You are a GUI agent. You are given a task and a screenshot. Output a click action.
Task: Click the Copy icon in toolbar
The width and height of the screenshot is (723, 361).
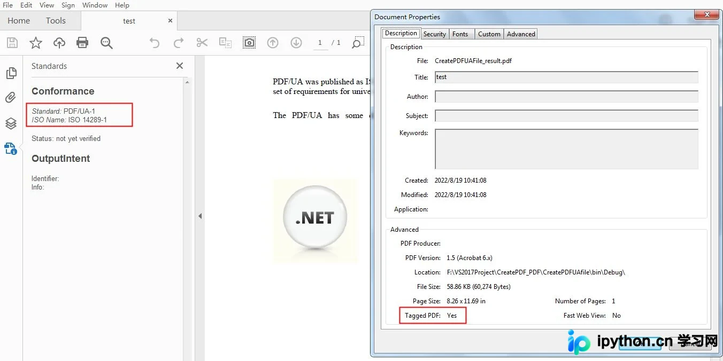pyautogui.click(x=225, y=43)
